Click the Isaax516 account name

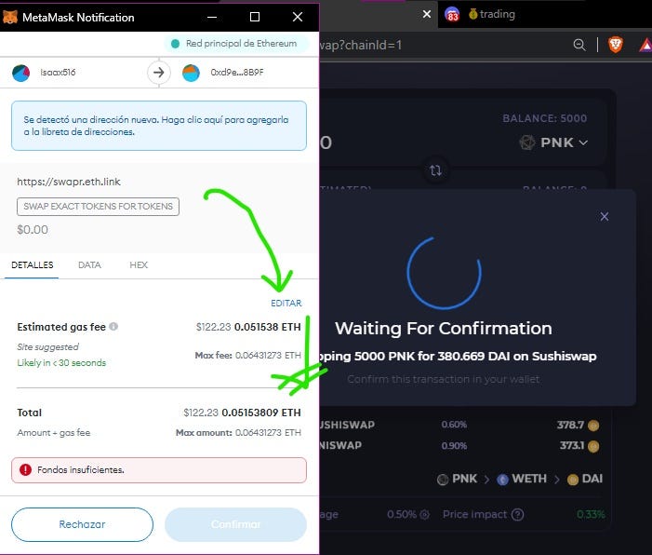pos(58,73)
